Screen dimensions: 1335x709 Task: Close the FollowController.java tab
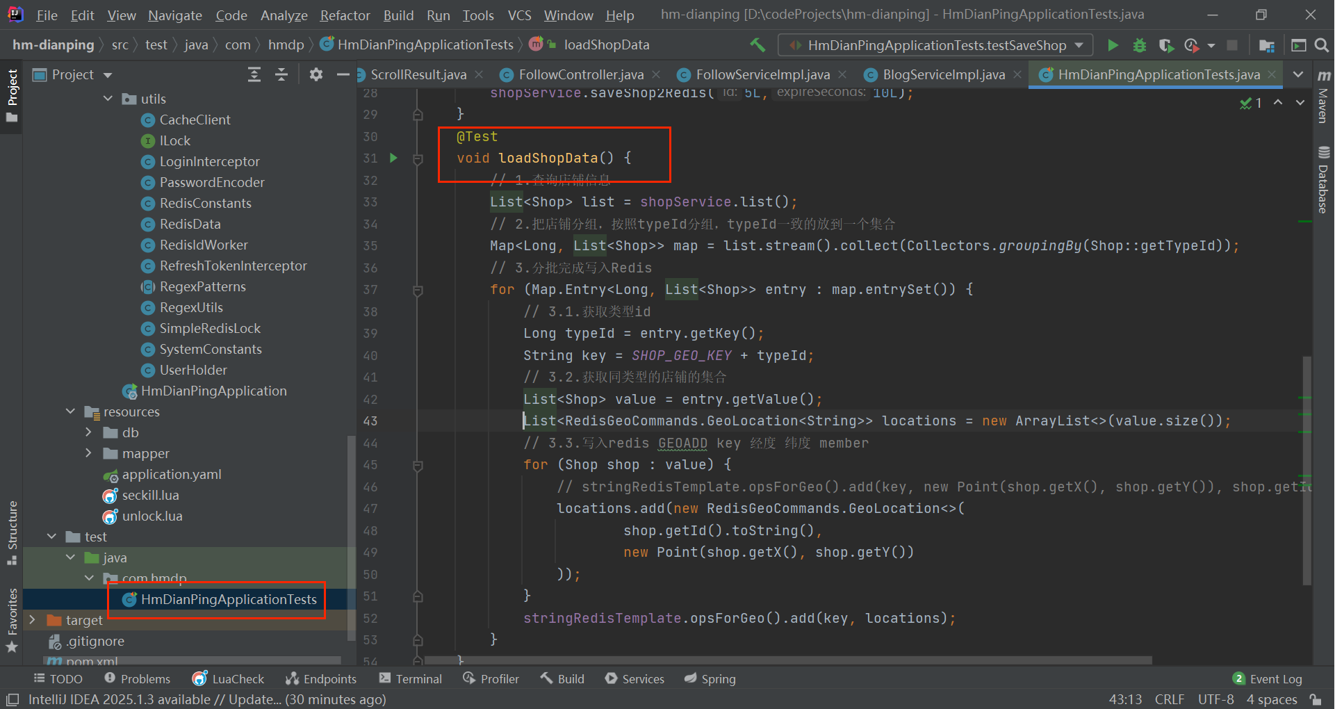(656, 74)
